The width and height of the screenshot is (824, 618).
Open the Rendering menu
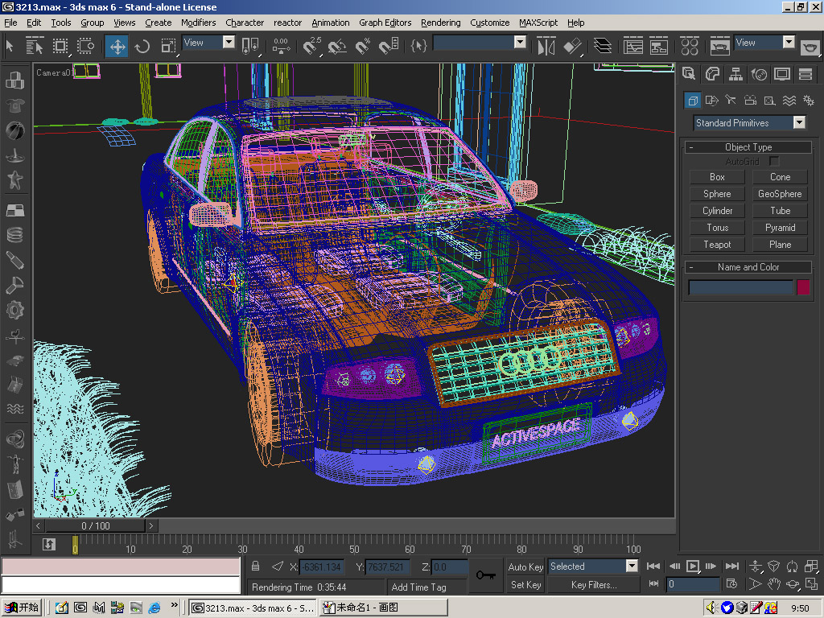(440, 23)
